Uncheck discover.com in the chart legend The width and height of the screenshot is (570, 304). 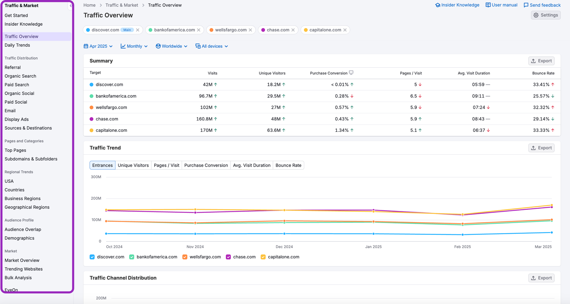click(x=92, y=257)
